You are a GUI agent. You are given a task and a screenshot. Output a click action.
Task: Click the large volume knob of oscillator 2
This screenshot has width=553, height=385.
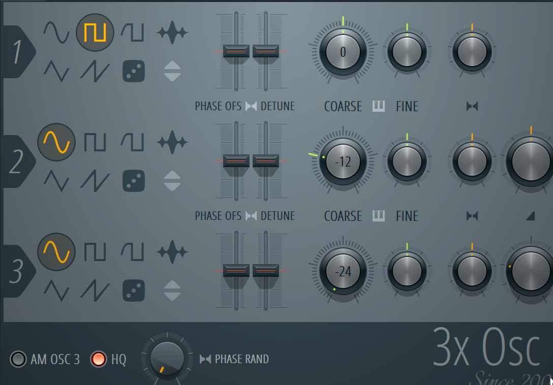(530, 162)
